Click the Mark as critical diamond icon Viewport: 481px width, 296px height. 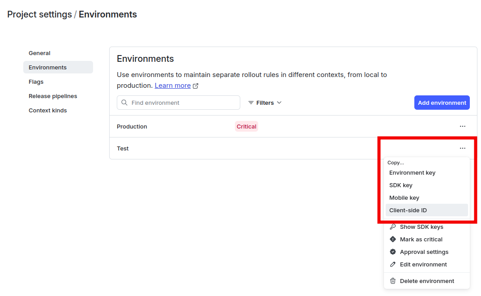coord(393,239)
